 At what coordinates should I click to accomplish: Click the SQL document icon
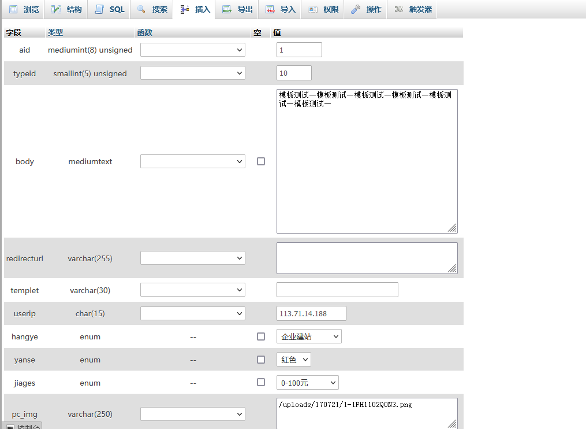[x=99, y=9]
